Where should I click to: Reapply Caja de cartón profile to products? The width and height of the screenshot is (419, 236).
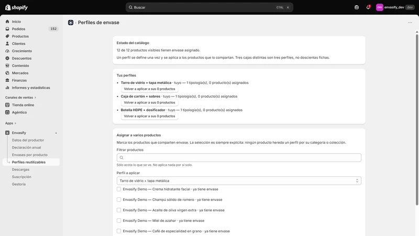tap(149, 102)
